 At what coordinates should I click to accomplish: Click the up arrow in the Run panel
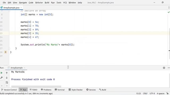(7, 73)
